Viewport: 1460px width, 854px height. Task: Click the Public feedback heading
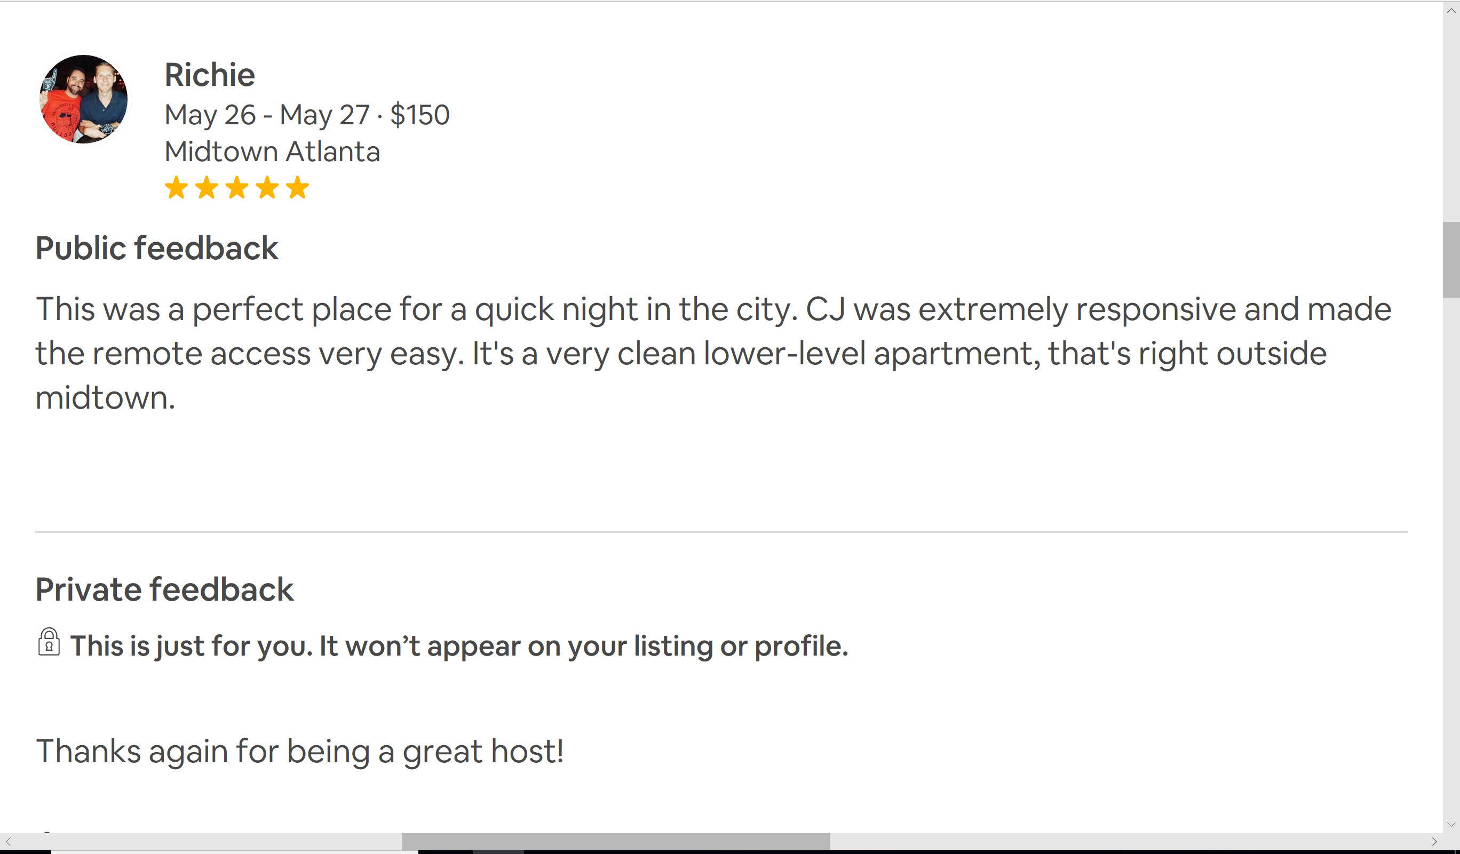pyautogui.click(x=157, y=249)
